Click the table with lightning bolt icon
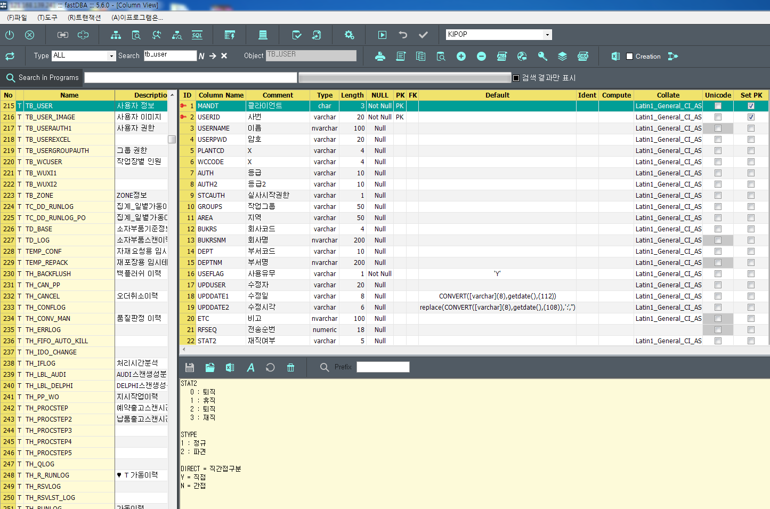This screenshot has width=770, height=509. (x=230, y=35)
